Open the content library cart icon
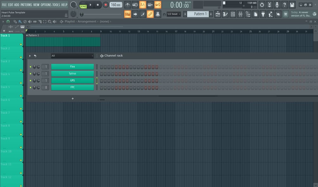Image resolution: width=318 pixels, height=187 pixels. tap(285, 14)
